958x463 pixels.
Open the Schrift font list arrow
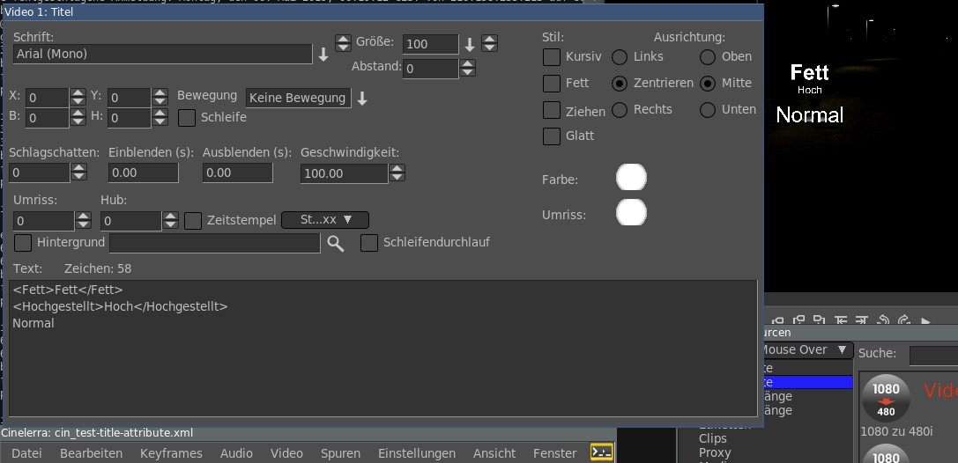tap(323, 55)
